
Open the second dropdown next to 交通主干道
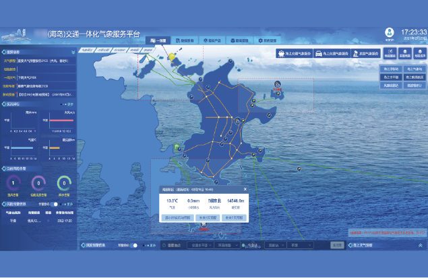[227, 245]
